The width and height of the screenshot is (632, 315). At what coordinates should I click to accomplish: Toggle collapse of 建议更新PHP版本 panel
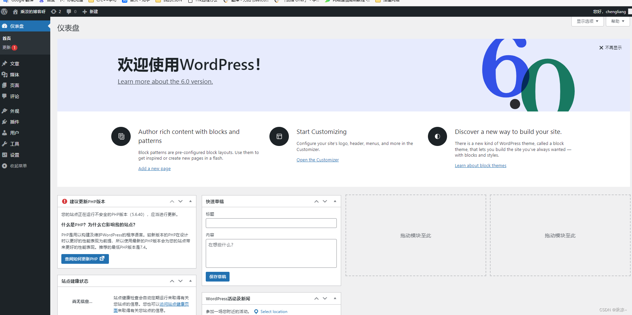[x=190, y=201]
